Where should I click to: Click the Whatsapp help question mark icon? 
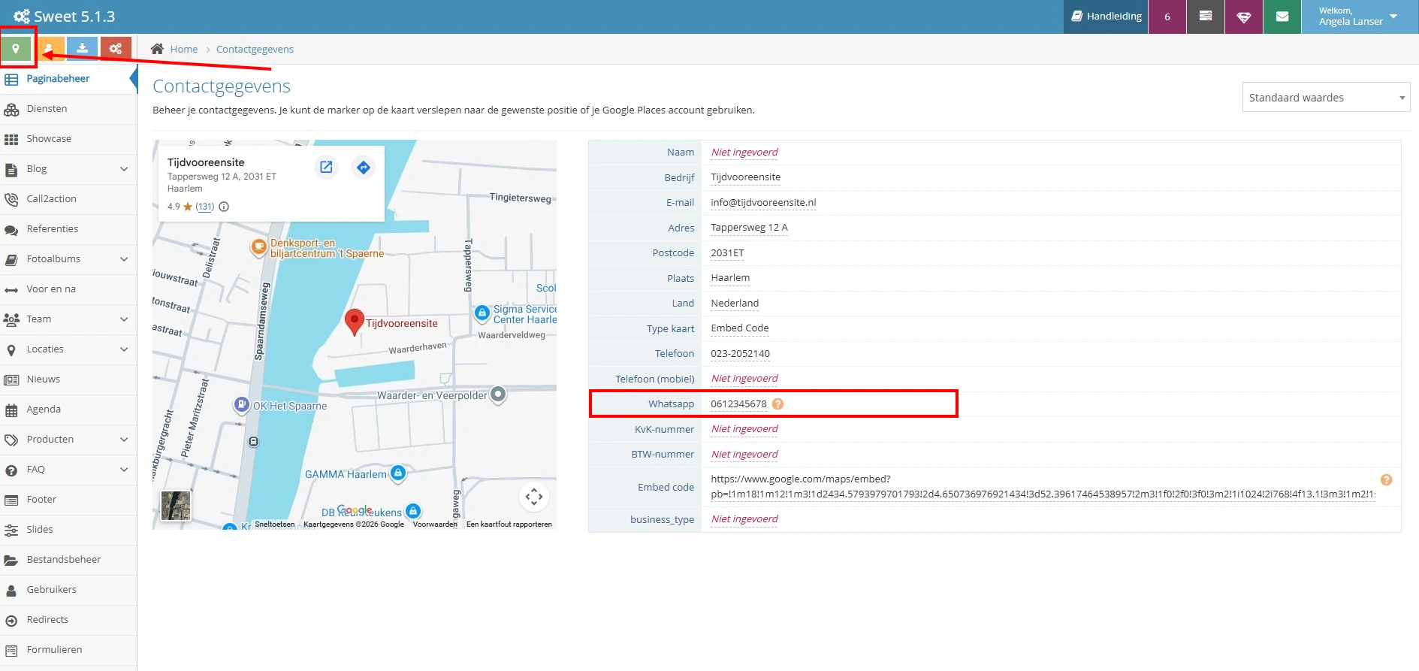777,404
